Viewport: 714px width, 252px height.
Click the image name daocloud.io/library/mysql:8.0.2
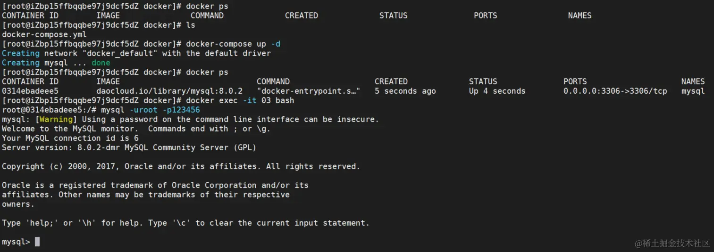click(x=169, y=91)
